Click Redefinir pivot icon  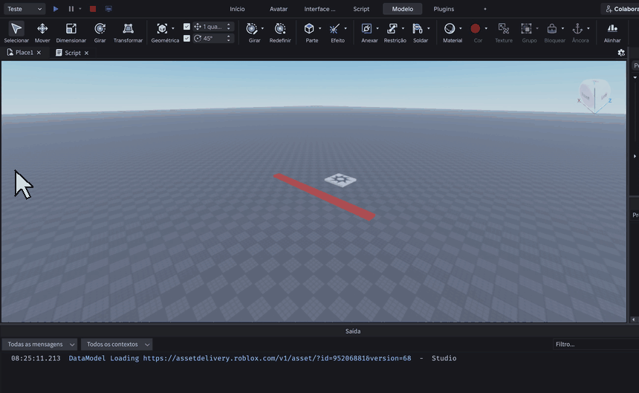[x=280, y=28]
